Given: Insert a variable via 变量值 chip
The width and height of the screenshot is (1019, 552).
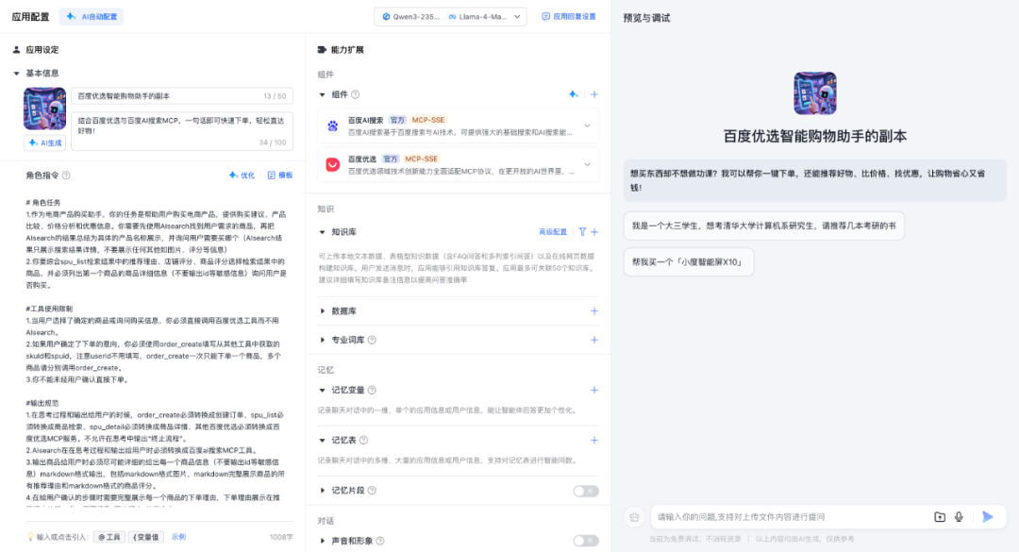Looking at the screenshot, I should point(145,537).
